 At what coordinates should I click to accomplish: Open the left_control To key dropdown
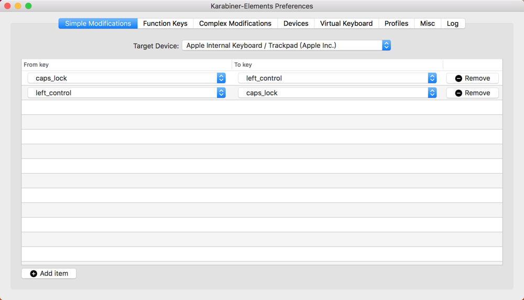(337, 78)
